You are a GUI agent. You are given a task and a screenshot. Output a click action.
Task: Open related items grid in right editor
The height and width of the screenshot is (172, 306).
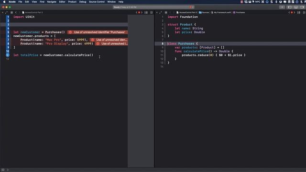[x=166, y=12]
